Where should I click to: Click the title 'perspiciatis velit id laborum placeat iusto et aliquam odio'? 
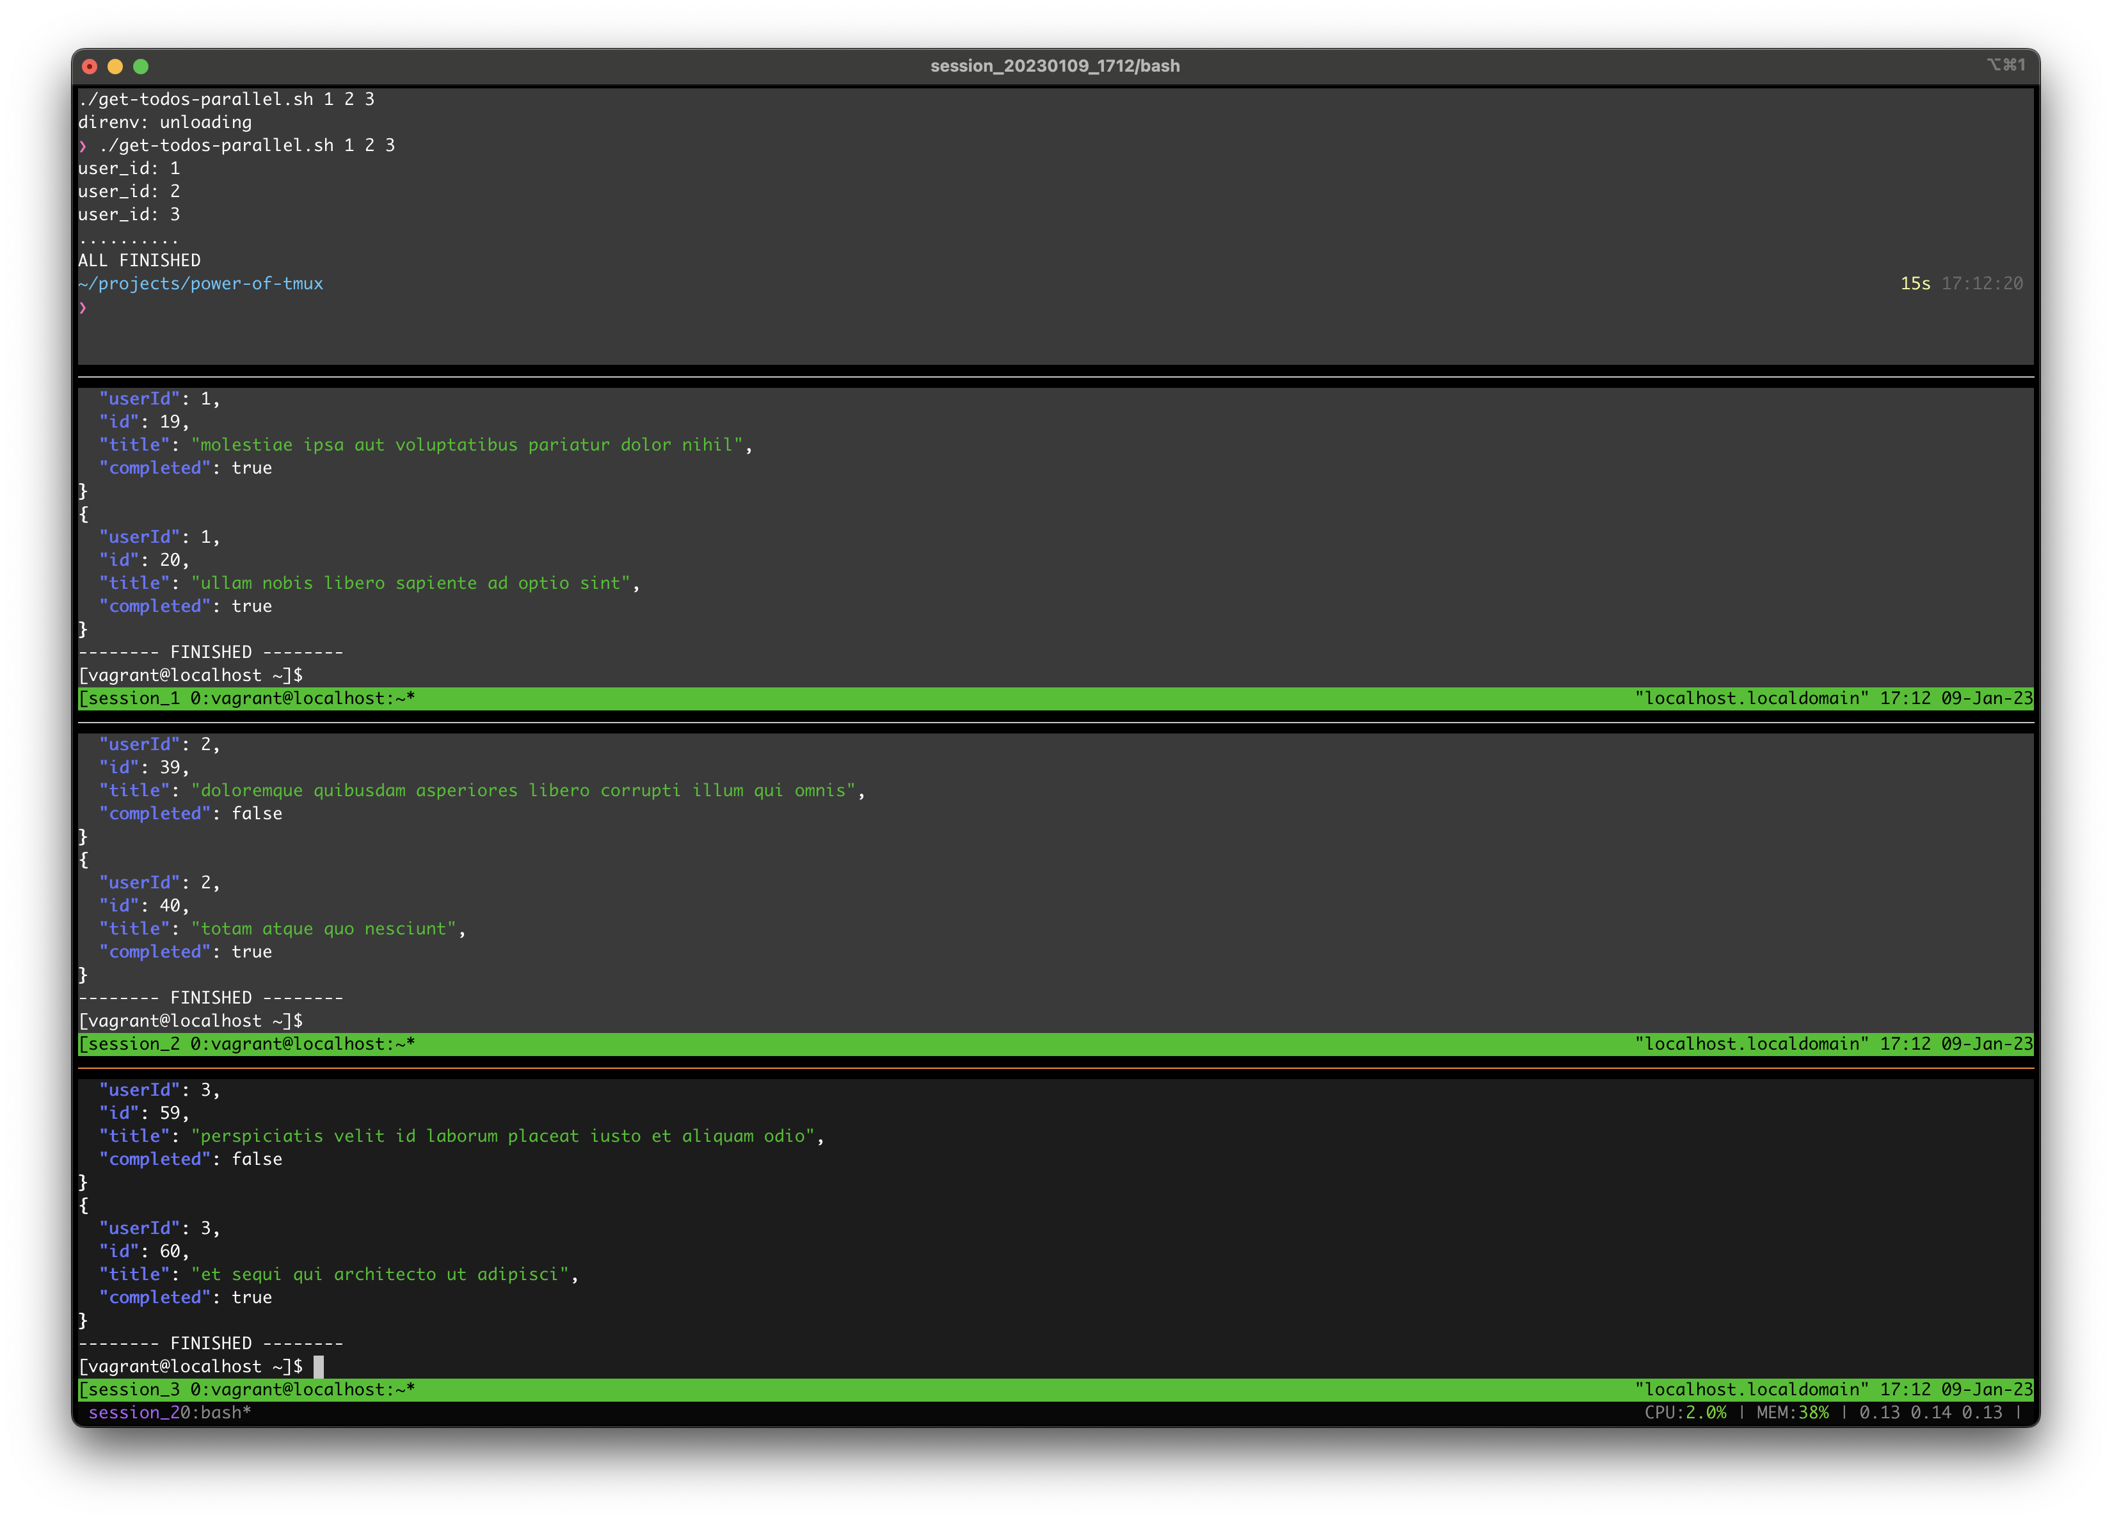click(x=503, y=1136)
